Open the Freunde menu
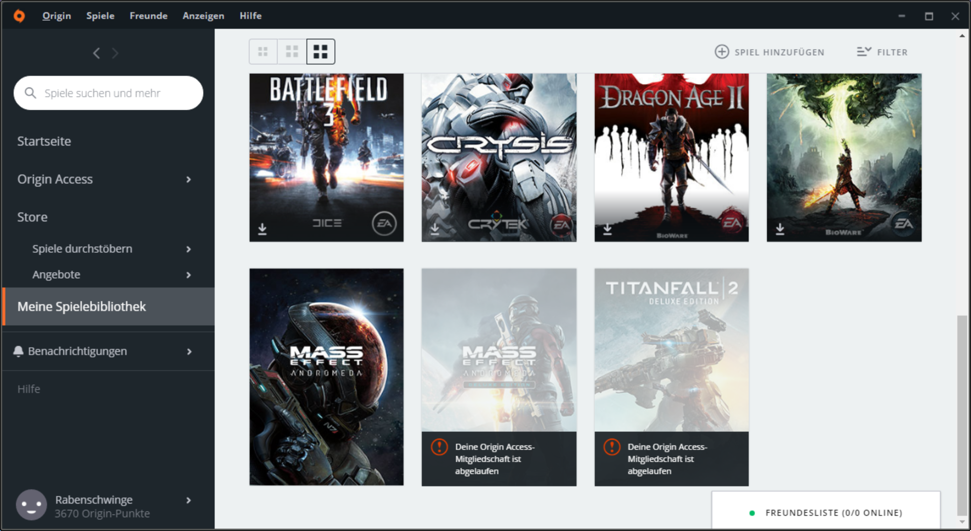 point(148,16)
